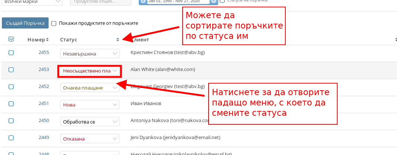This screenshot has height=155, width=397.
Task: Go to previous date range with left arrow
Action: click(x=142, y=1)
